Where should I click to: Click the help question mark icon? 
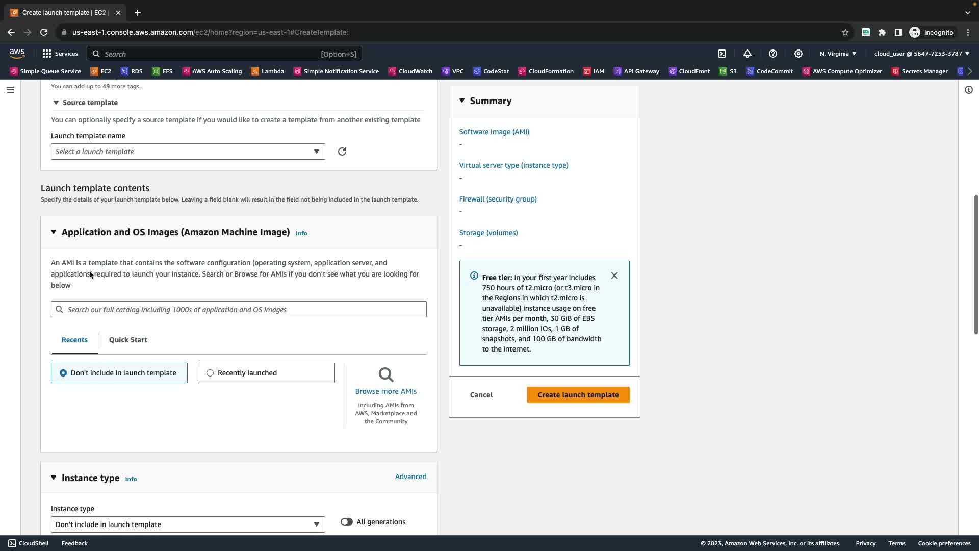[x=773, y=54]
